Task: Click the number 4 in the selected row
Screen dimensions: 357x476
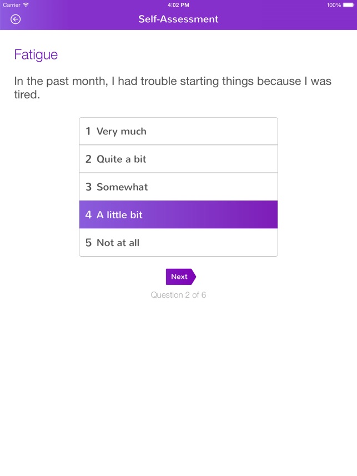Action: pos(88,214)
